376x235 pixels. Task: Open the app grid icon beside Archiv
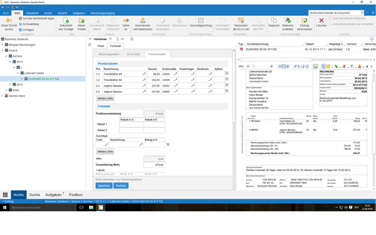5,195
